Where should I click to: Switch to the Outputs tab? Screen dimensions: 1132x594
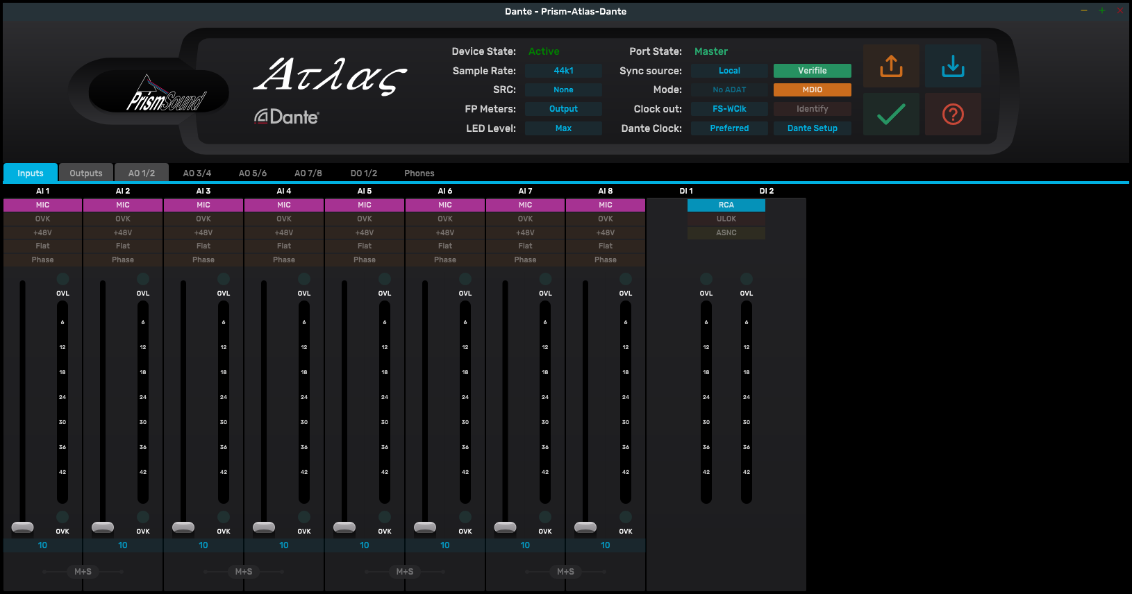pyautogui.click(x=86, y=173)
